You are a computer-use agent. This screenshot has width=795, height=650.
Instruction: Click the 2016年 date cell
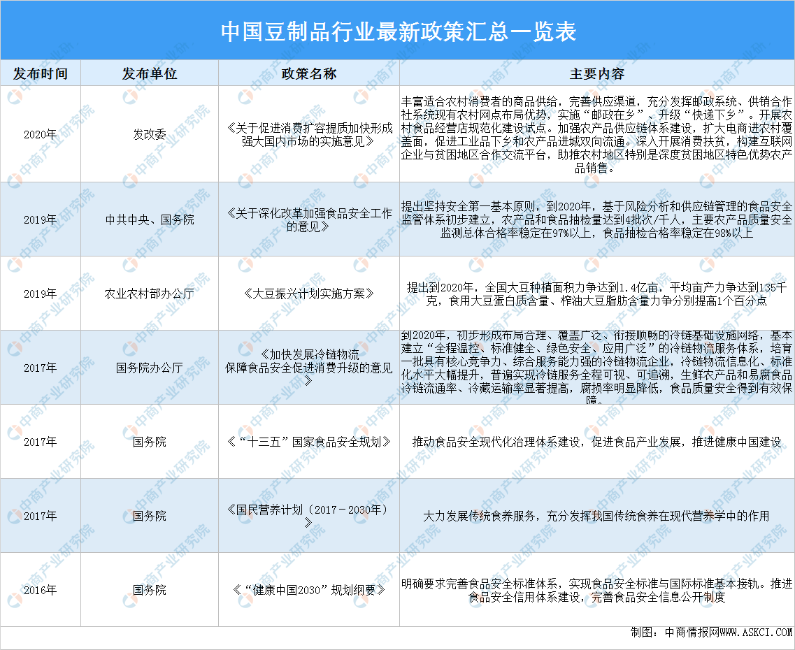click(41, 590)
